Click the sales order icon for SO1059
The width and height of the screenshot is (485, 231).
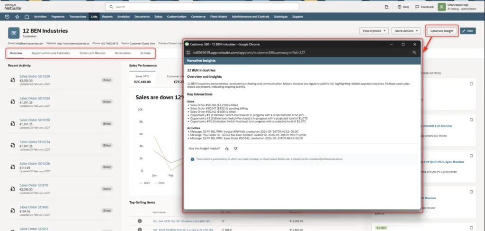(12, 80)
